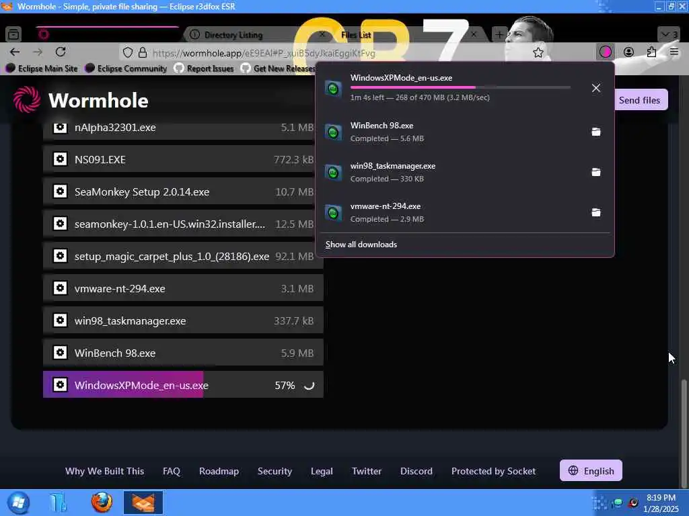Open the Security footer link
This screenshot has width=689, height=516.
[275, 471]
